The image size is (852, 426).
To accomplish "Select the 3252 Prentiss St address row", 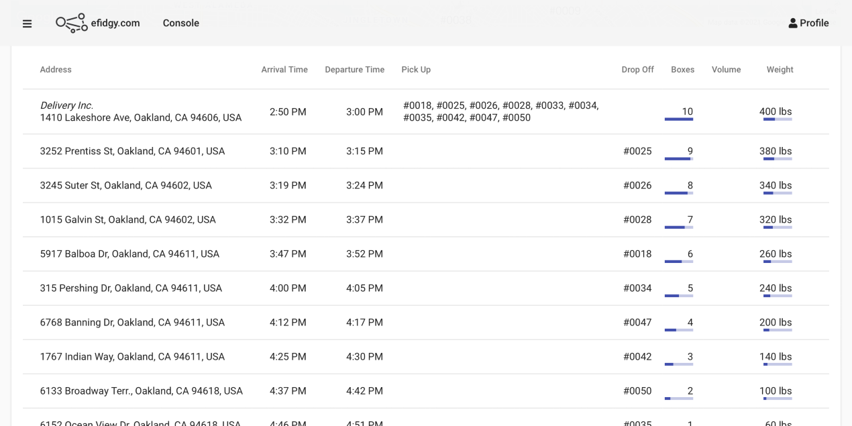I will (132, 152).
